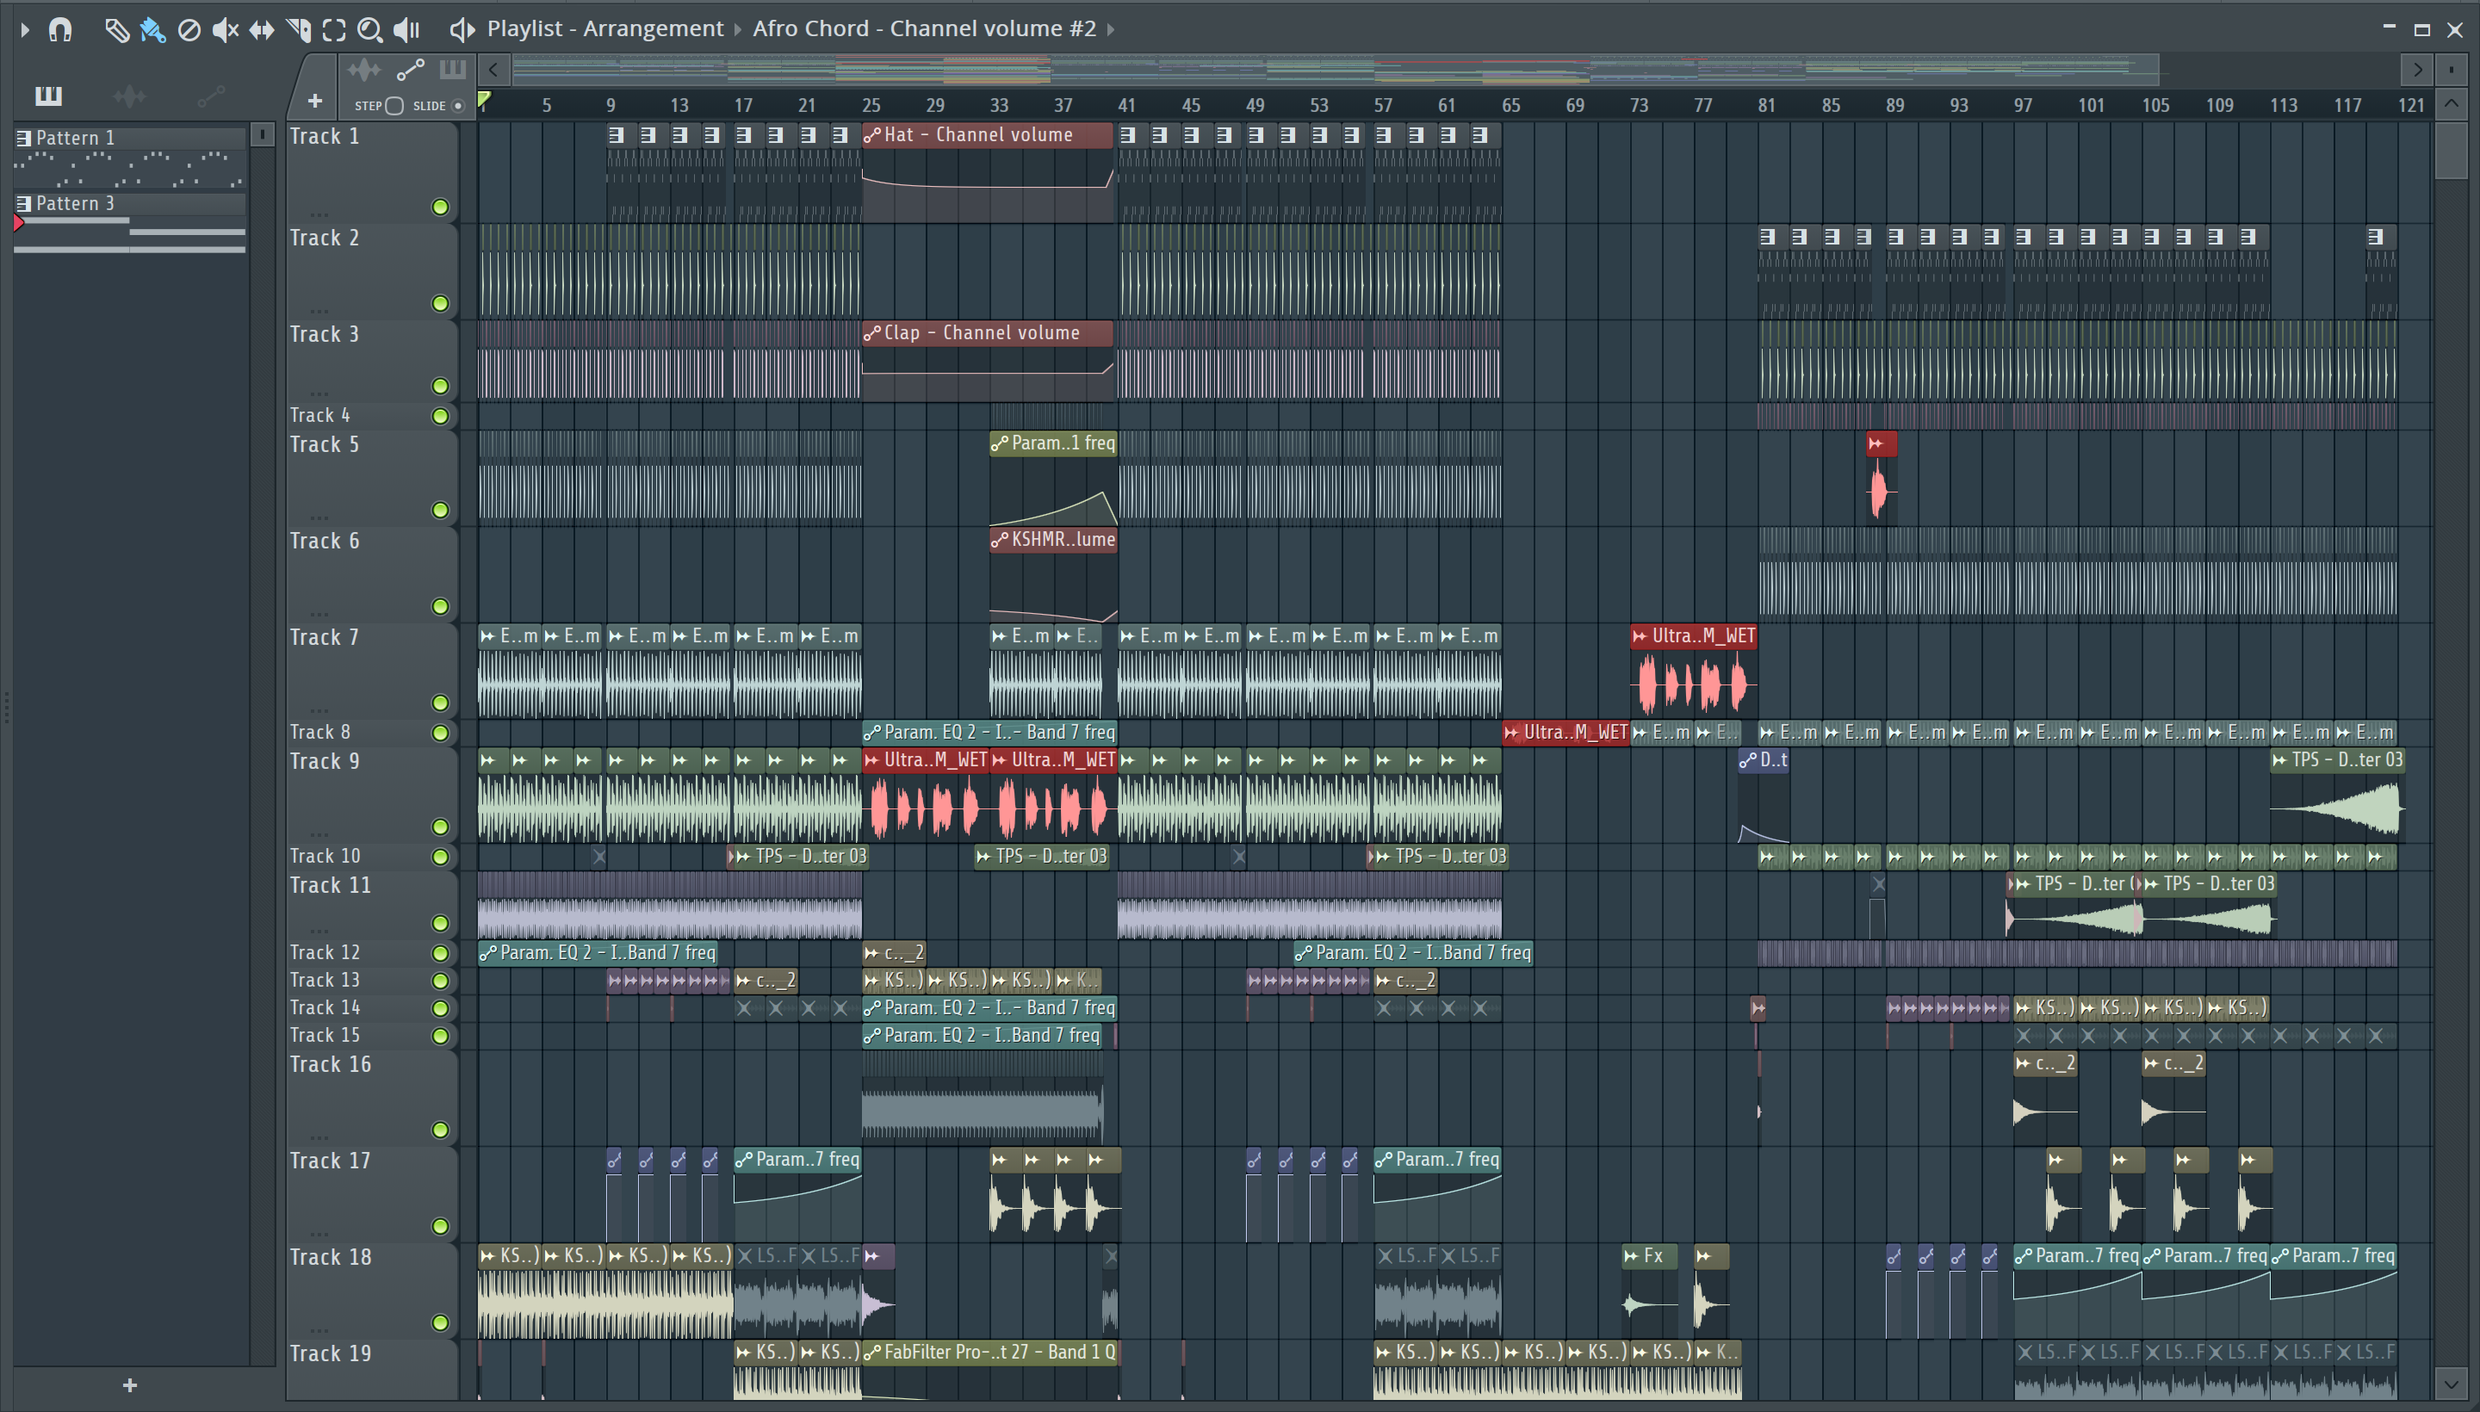The image size is (2480, 1412).
Task: Click bar 25 on the timeline ruler
Action: [x=871, y=106]
